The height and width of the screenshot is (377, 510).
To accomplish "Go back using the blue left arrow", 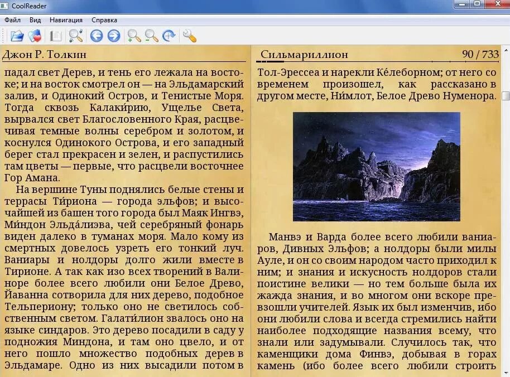I will (95, 35).
